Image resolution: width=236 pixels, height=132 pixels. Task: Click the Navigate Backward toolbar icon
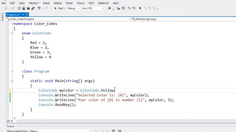click(6, 8)
